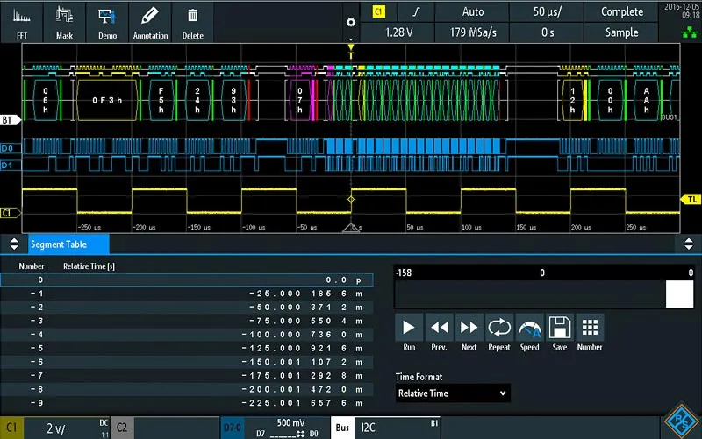Open the Time Format dropdown
Image resolution: width=702 pixels, height=439 pixels.
(453, 393)
